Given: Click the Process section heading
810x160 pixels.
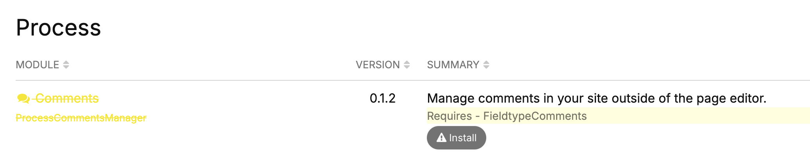Looking at the screenshot, I should [x=59, y=28].
